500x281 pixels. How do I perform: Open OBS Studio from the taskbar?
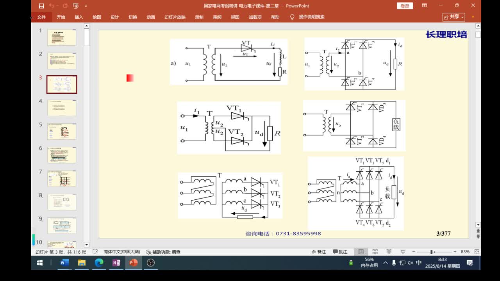pos(151,263)
